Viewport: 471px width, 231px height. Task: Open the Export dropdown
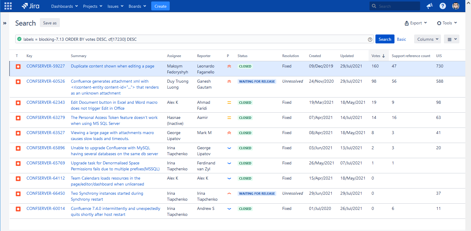tap(416, 23)
